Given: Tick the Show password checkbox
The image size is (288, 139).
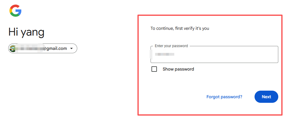Looking at the screenshot, I should click(154, 69).
